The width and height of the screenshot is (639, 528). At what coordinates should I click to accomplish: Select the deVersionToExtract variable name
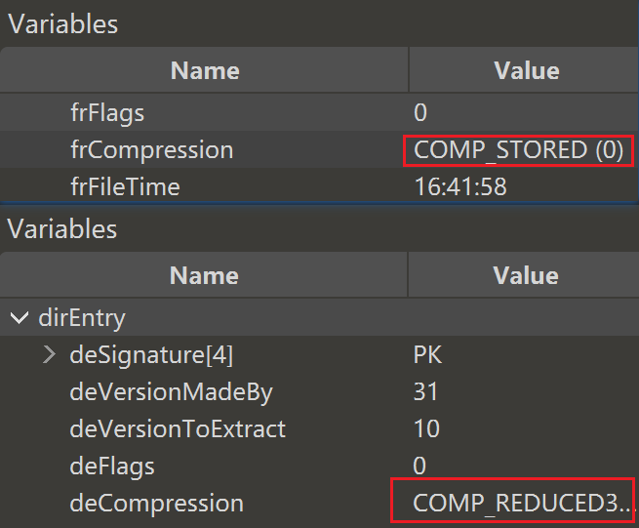[178, 429]
